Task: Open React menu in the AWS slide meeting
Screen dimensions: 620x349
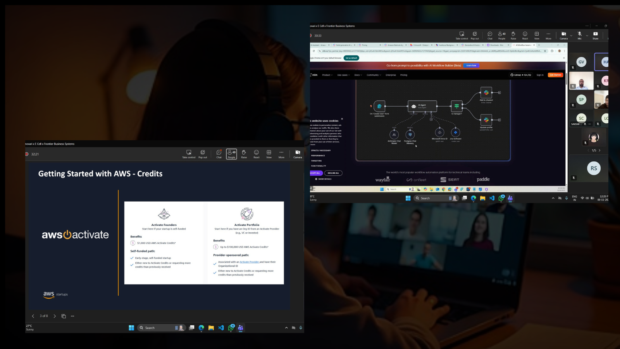Action: coord(257,154)
